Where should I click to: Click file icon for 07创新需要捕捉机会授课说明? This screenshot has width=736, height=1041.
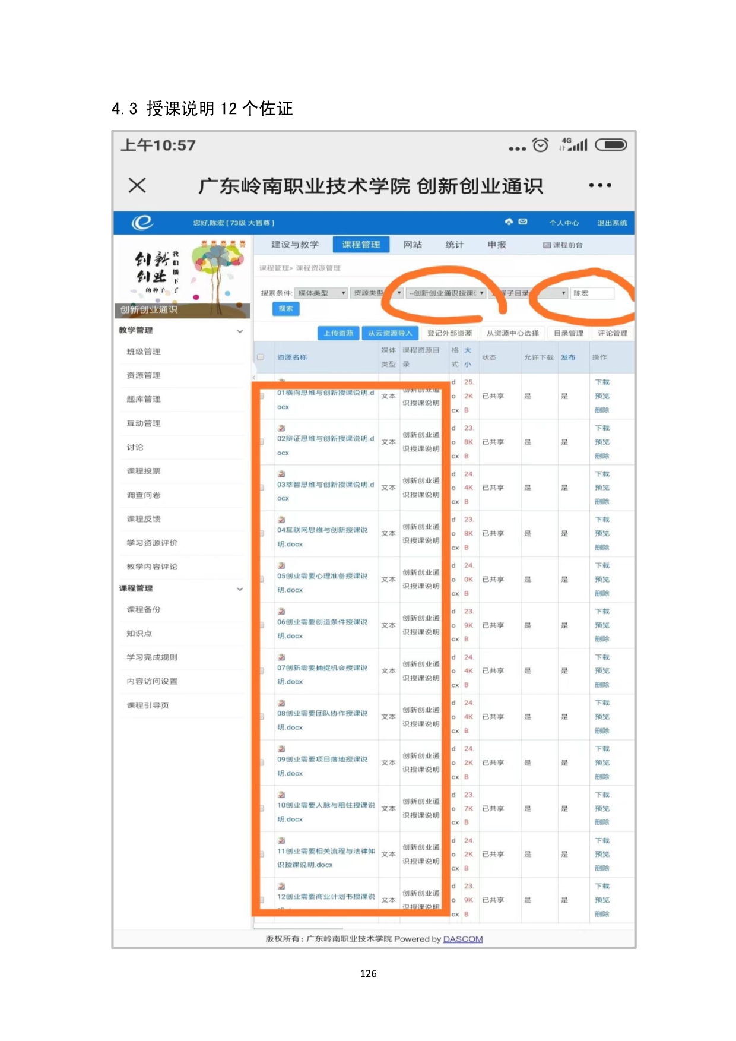pyautogui.click(x=281, y=657)
